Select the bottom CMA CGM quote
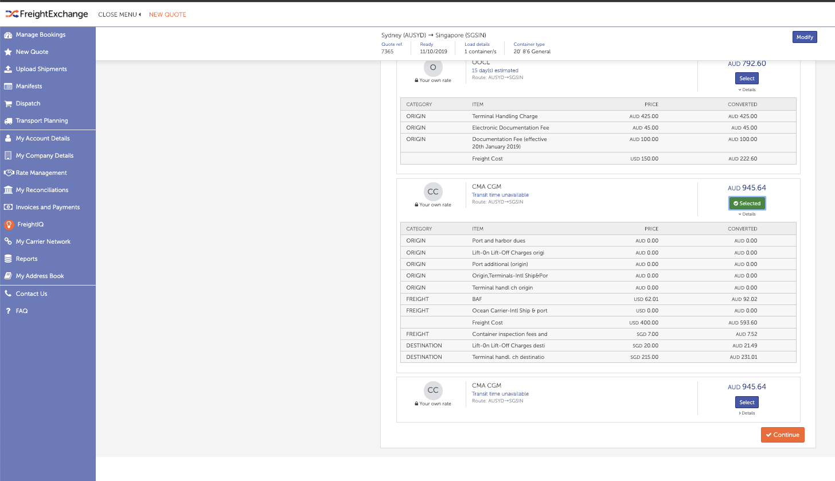Image resolution: width=835 pixels, height=481 pixels. 747,402
